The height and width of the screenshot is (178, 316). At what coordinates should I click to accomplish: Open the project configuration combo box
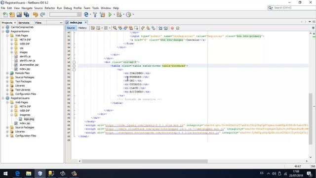(x=65, y=14)
